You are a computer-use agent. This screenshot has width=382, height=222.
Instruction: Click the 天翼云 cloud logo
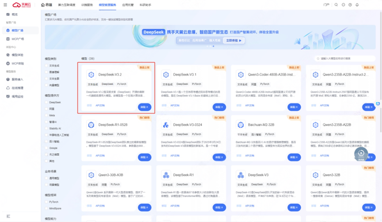(x=22, y=5)
